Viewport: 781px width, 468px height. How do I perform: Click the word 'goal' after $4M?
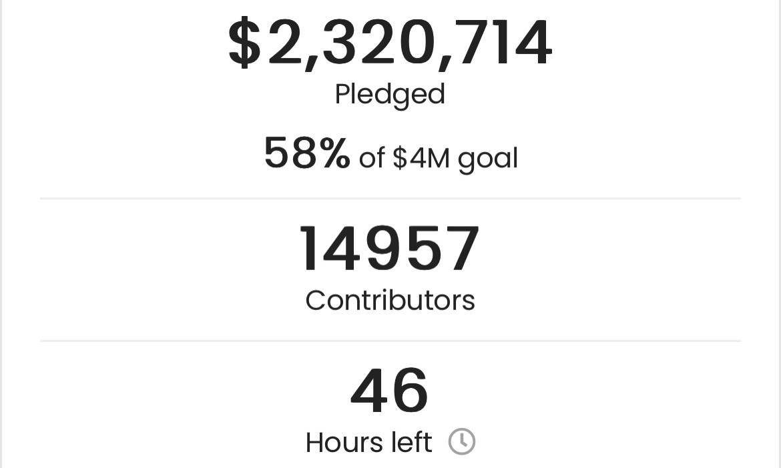click(x=488, y=159)
